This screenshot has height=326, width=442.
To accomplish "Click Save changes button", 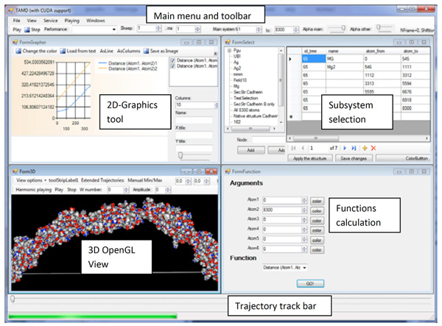I will pos(354,158).
